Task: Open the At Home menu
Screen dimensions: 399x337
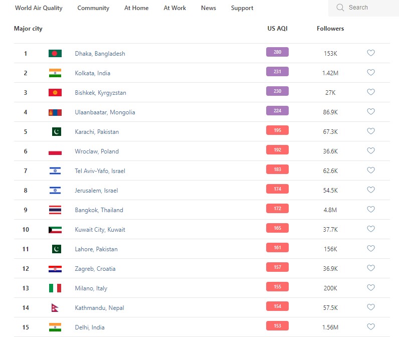Action: (x=136, y=8)
